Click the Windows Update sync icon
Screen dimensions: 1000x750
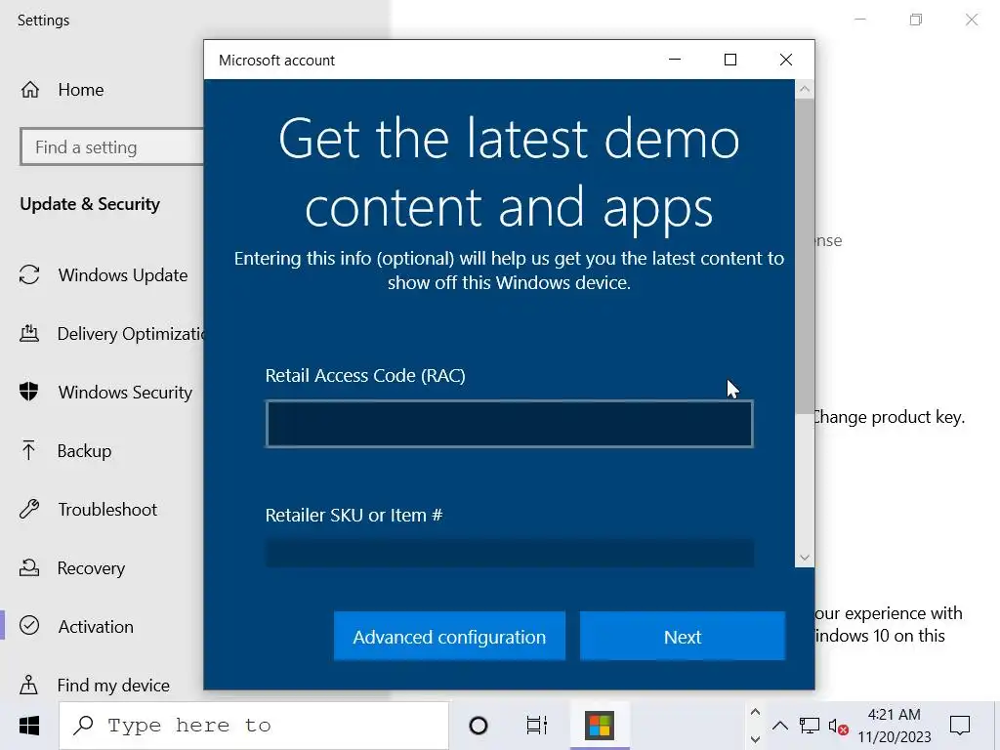[29, 274]
